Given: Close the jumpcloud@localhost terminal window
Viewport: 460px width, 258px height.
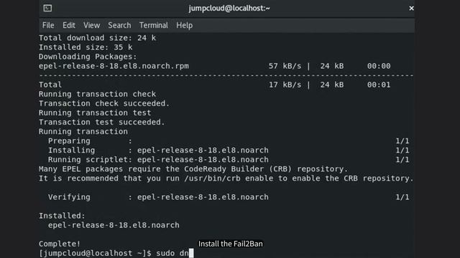Looking at the screenshot, I should [411, 8].
